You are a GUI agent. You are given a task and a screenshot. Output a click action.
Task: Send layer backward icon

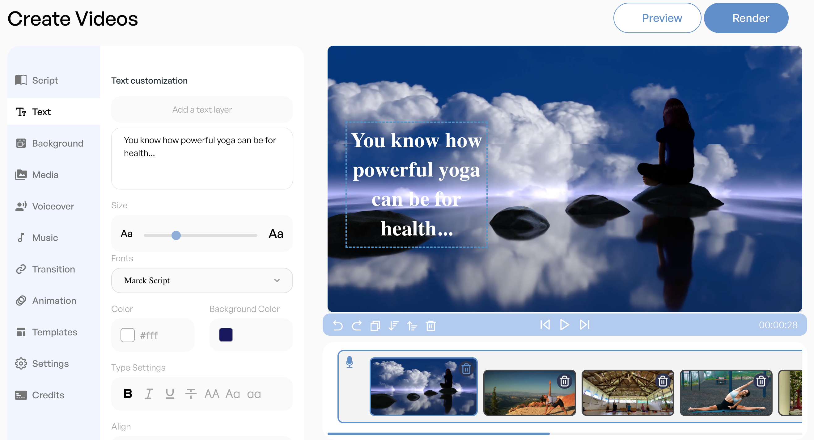(393, 325)
